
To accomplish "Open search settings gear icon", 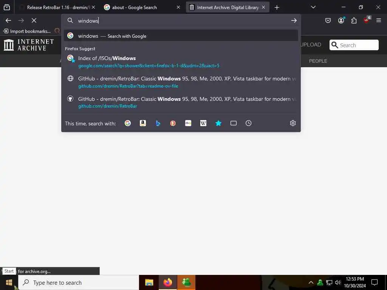I will [293, 123].
